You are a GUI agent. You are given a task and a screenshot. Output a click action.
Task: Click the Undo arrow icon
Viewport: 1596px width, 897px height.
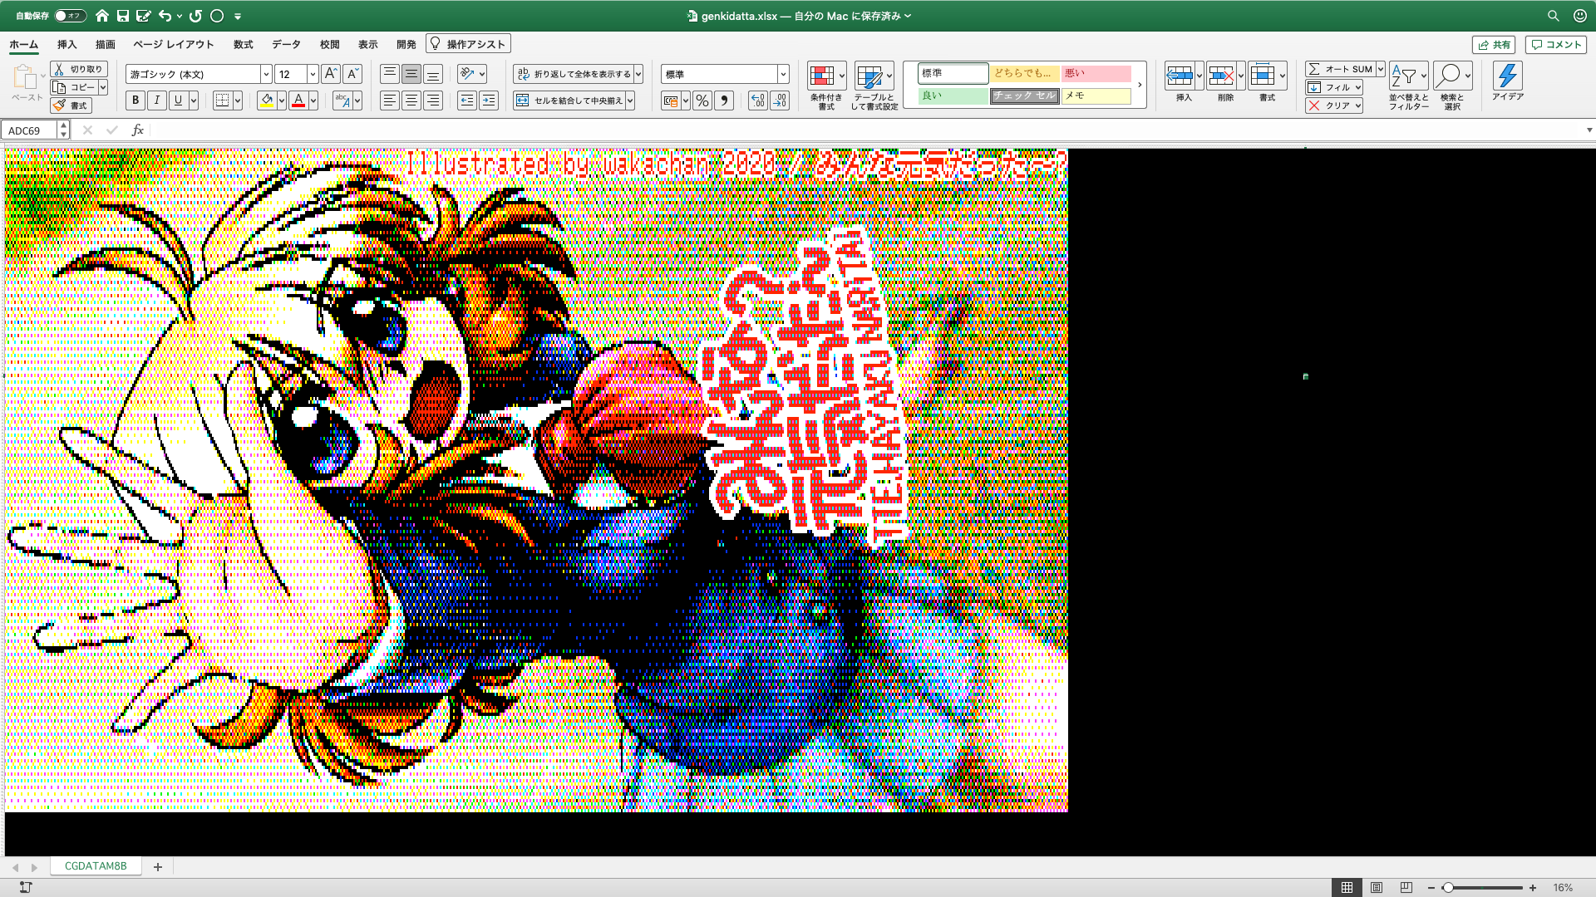tap(165, 16)
